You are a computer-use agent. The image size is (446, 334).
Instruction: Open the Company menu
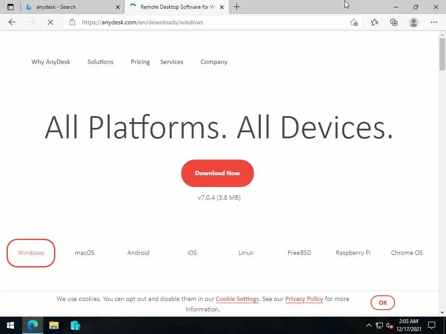point(214,62)
